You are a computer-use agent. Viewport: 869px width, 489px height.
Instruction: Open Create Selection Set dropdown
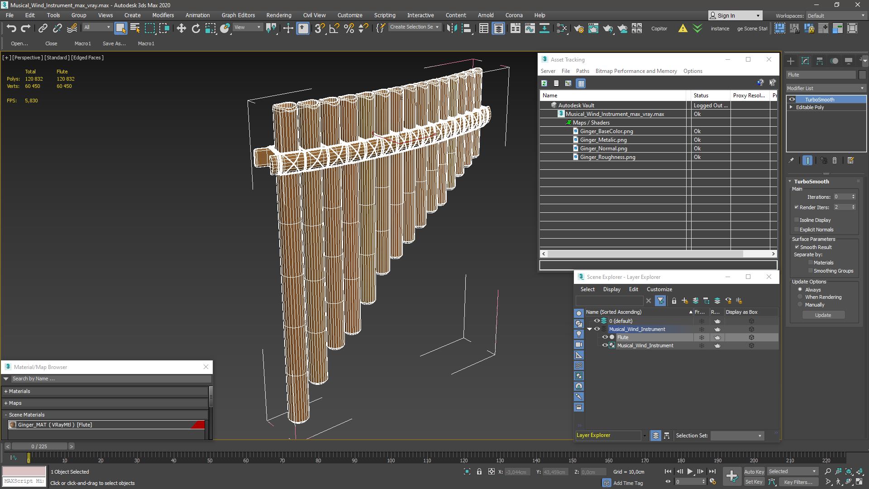(414, 27)
